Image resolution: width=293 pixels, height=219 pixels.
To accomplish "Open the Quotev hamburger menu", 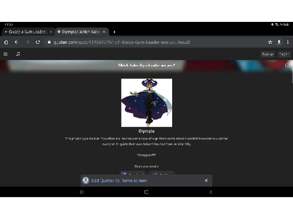I will tap(5, 54).
